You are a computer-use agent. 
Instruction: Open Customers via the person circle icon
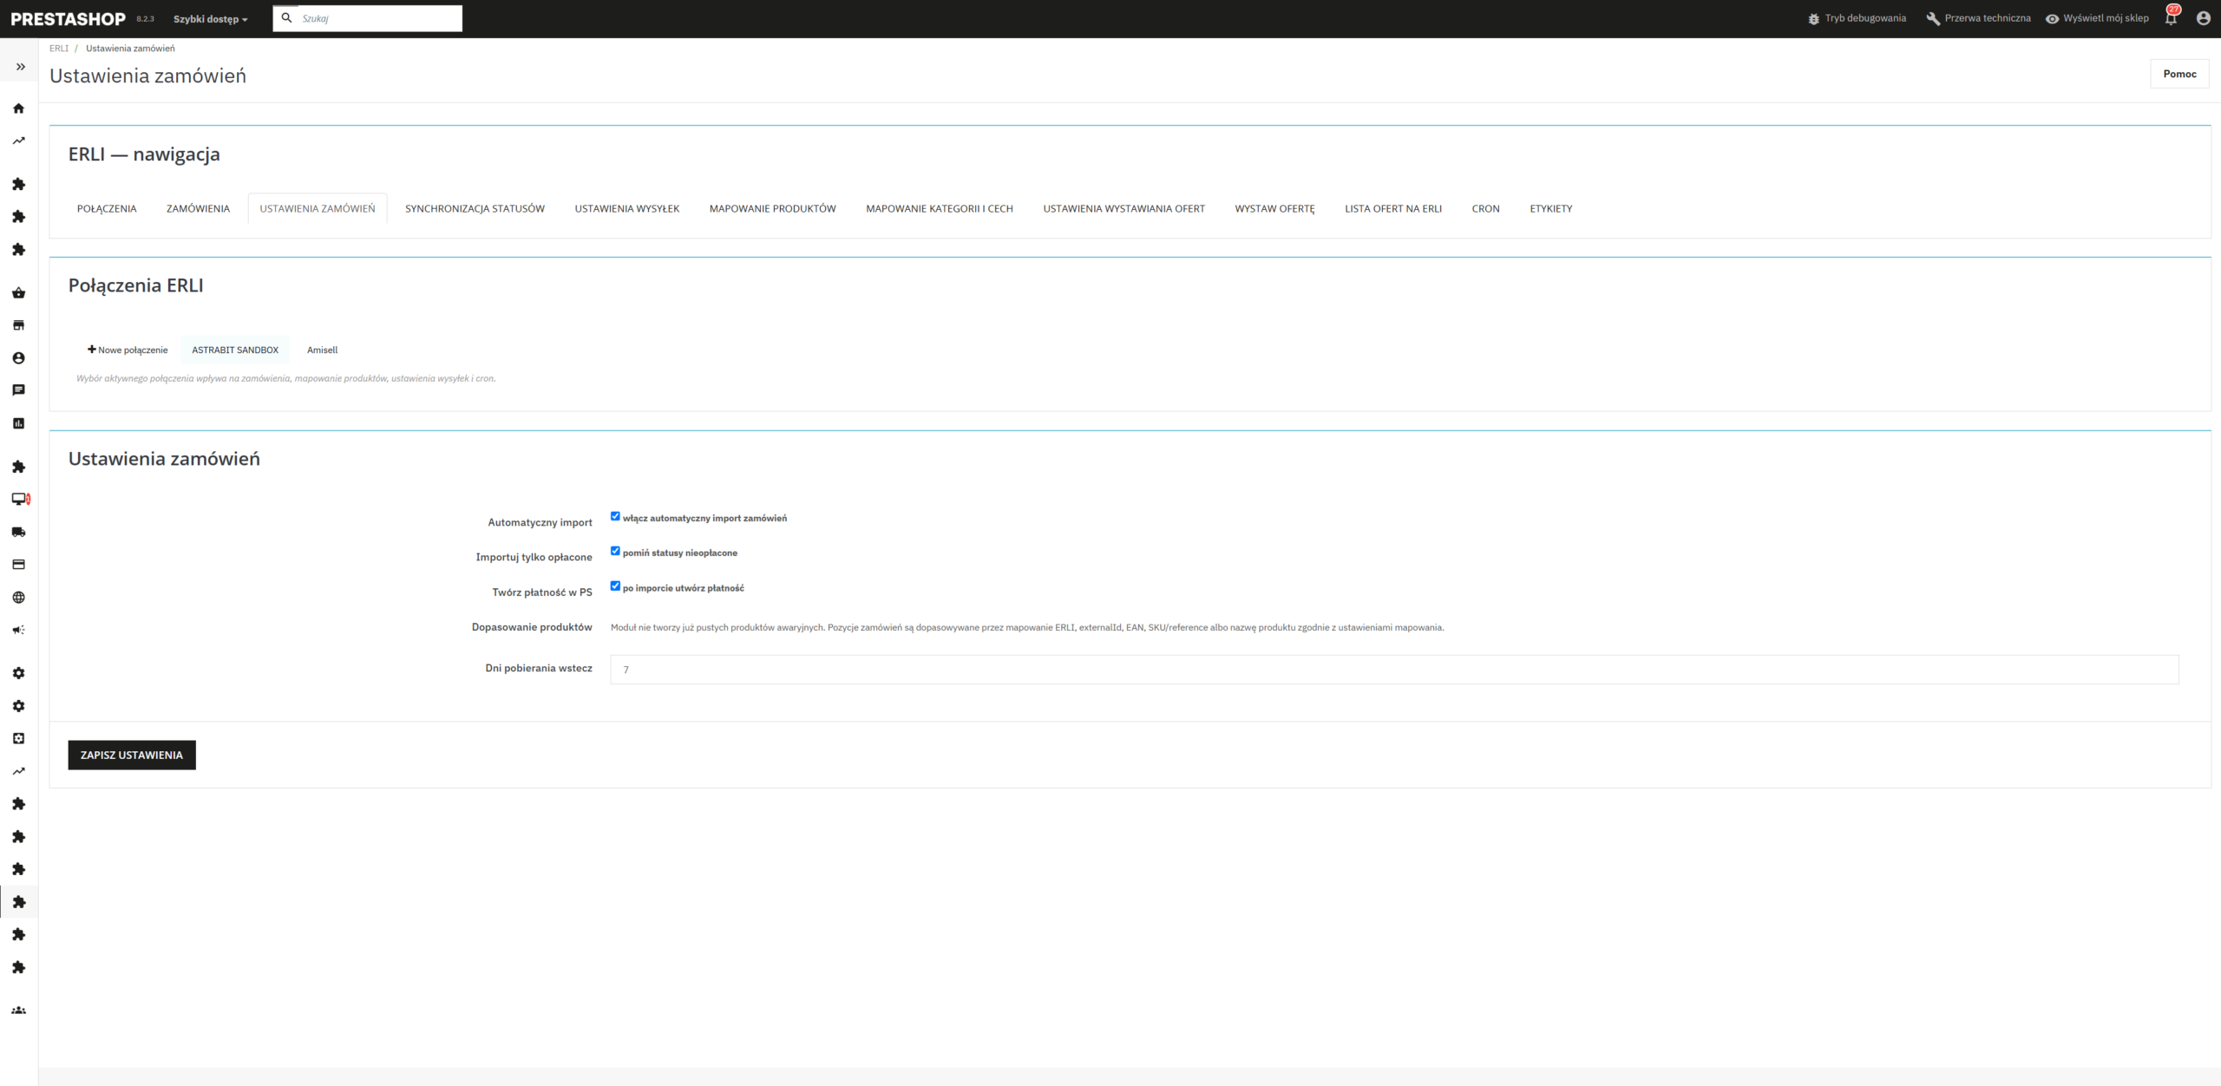coord(18,357)
